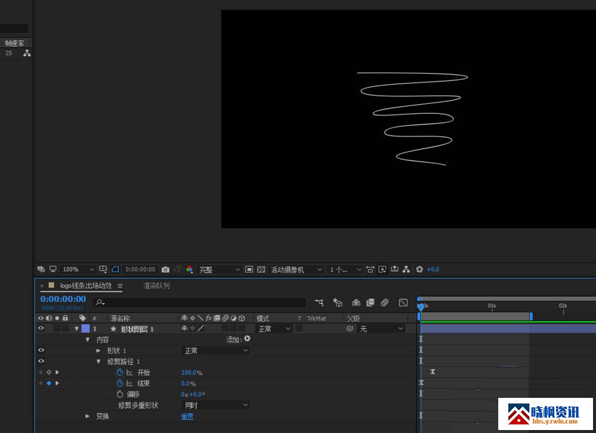The height and width of the screenshot is (433, 596).
Task: Toggle the keyframe diamond on 结束 row
Action: [x=49, y=383]
